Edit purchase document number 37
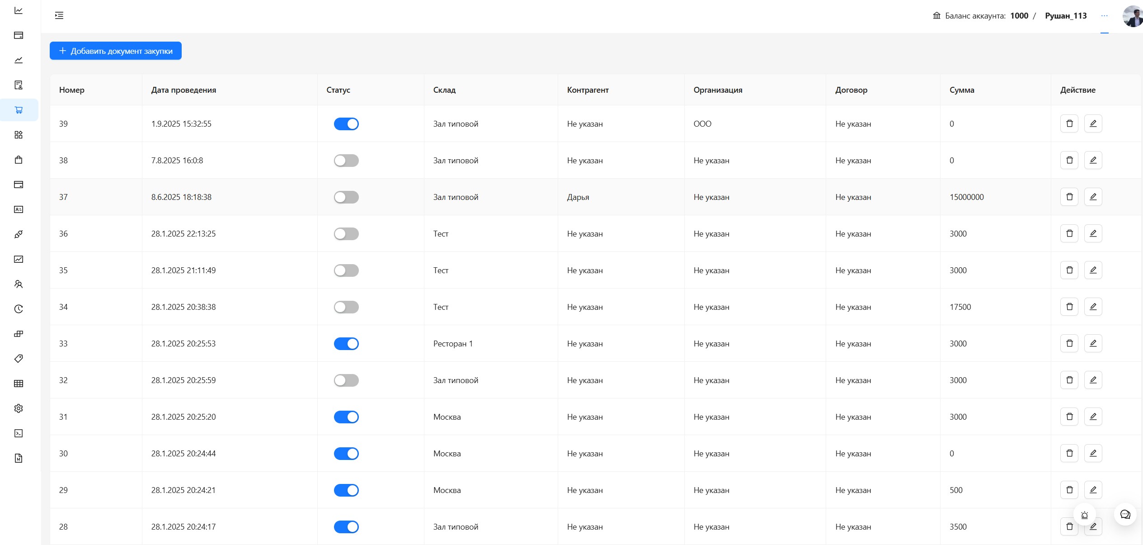 (1093, 197)
